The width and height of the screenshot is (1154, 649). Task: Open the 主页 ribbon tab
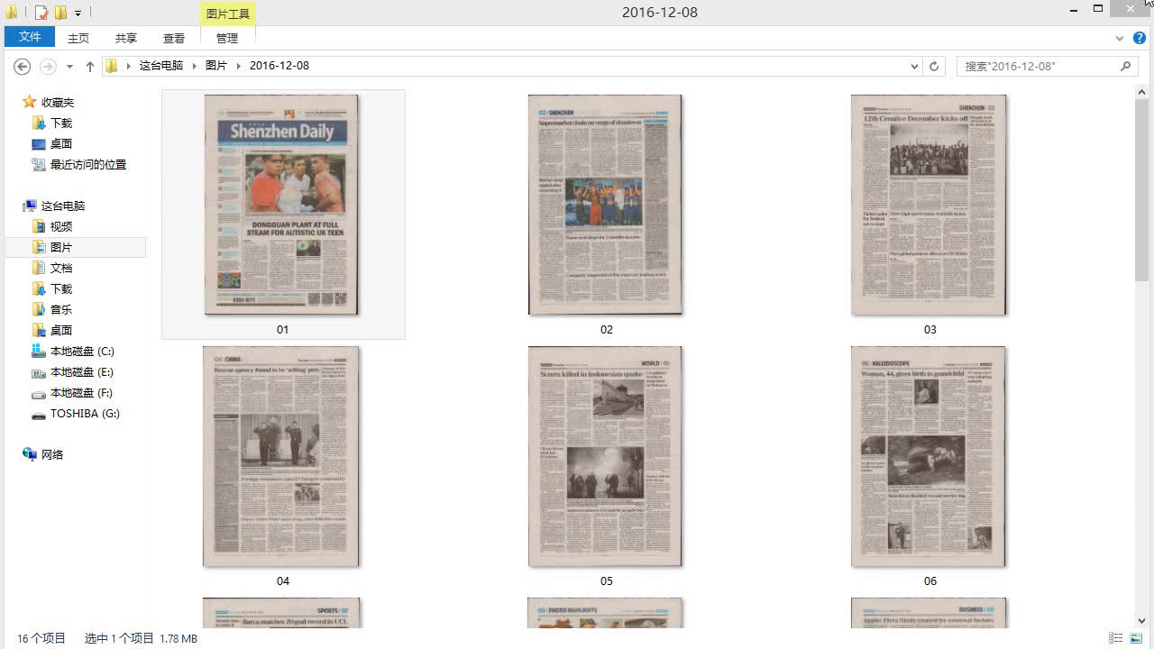(78, 38)
